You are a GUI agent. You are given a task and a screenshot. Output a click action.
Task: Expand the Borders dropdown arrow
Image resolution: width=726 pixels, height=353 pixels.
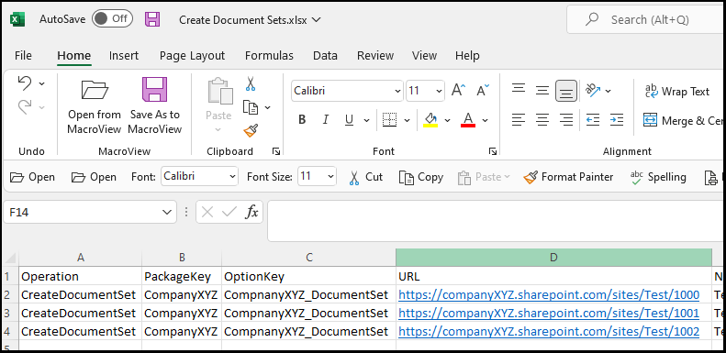(x=407, y=121)
